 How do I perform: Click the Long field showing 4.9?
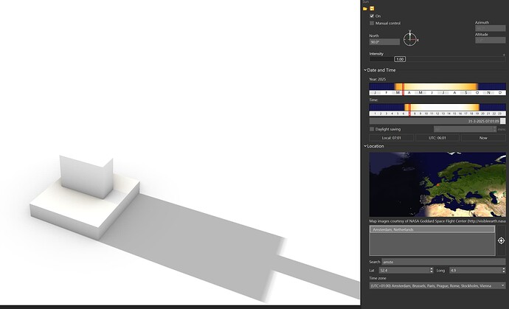tap(476, 270)
